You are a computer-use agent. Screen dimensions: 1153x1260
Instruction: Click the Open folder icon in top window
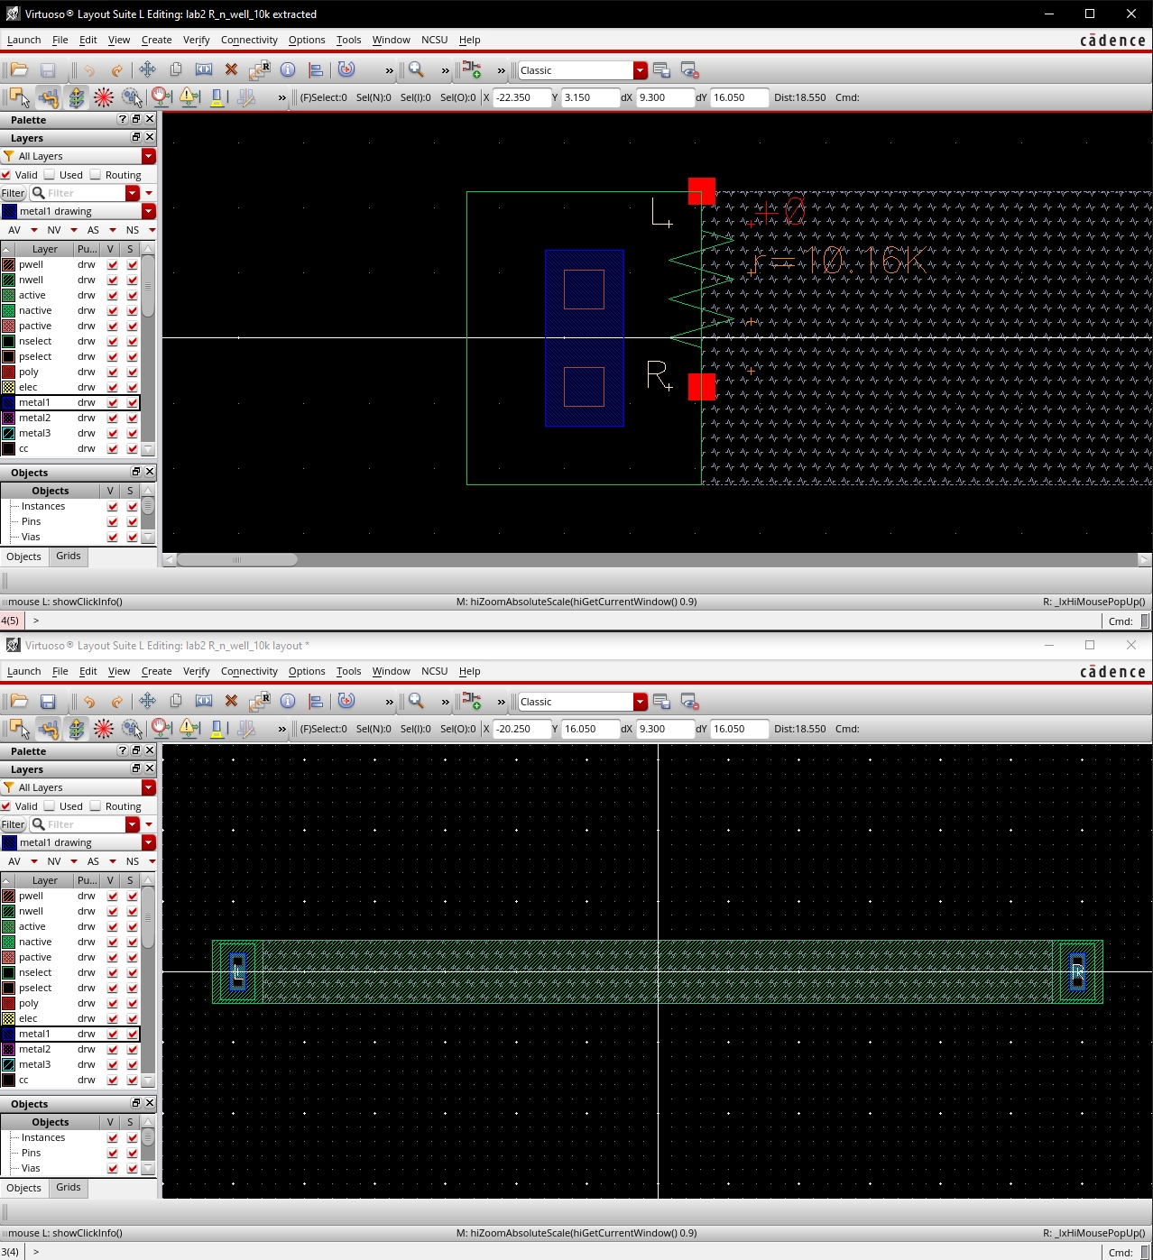(19, 70)
